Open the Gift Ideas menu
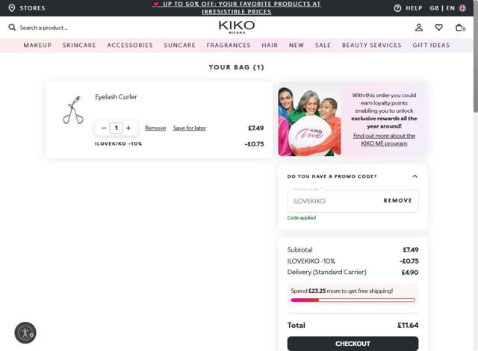478x351 pixels. pos(431,45)
